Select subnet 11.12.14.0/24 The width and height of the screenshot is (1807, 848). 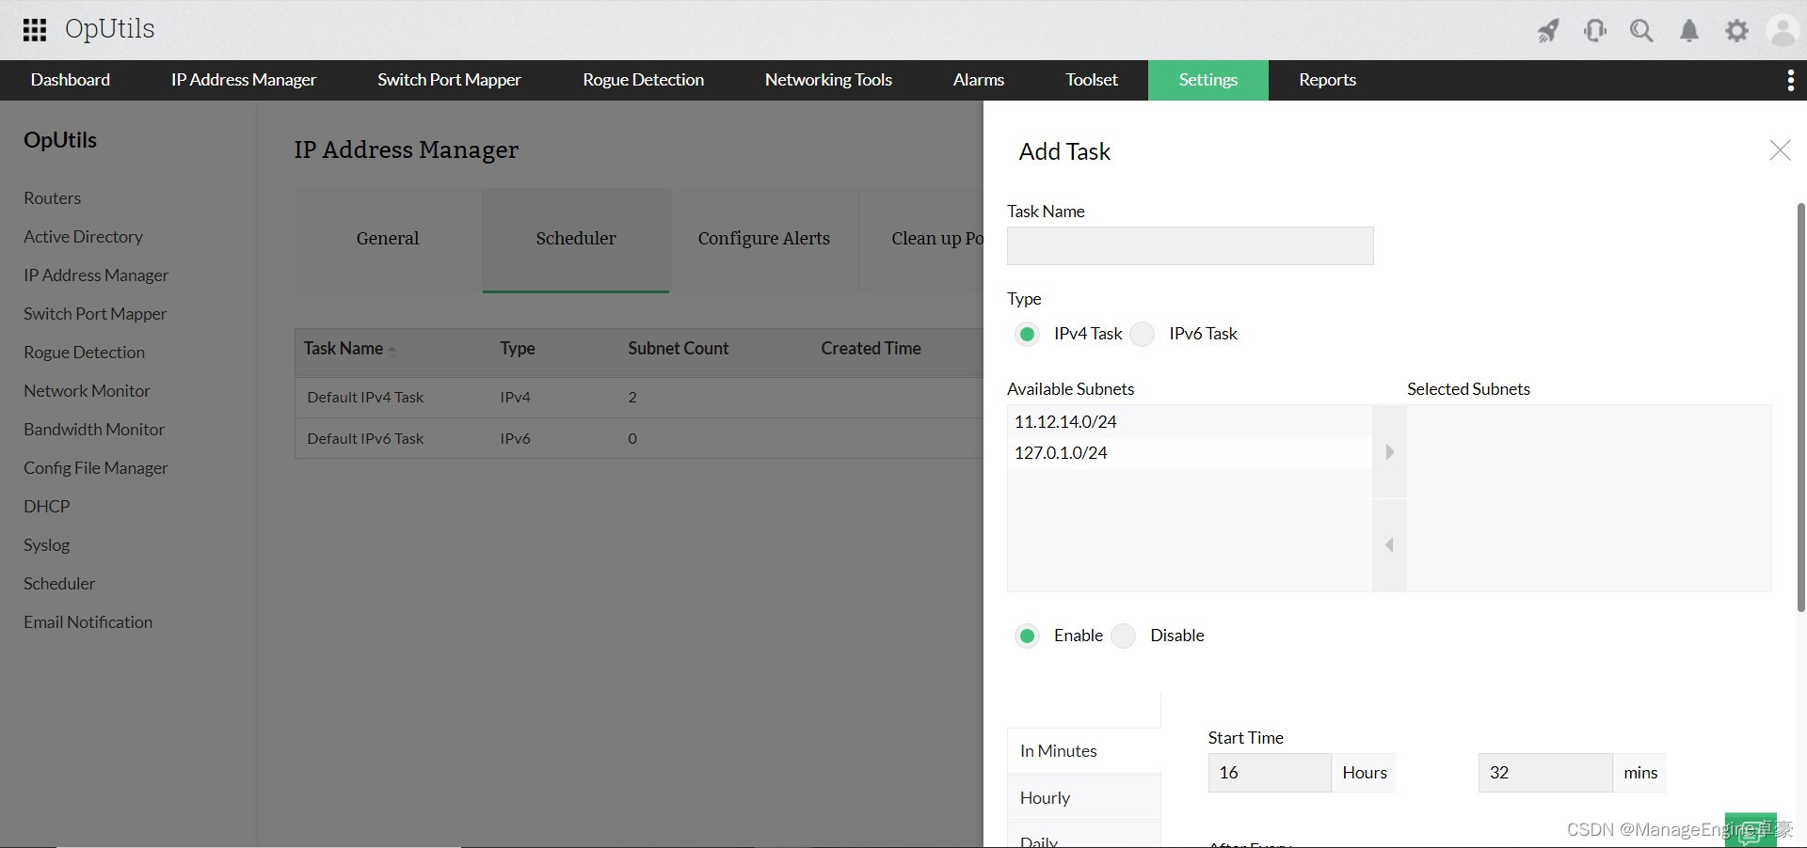click(x=1190, y=422)
